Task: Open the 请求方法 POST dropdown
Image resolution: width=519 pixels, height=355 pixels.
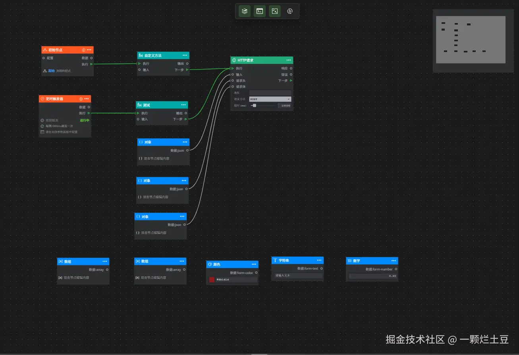Action: [270, 99]
